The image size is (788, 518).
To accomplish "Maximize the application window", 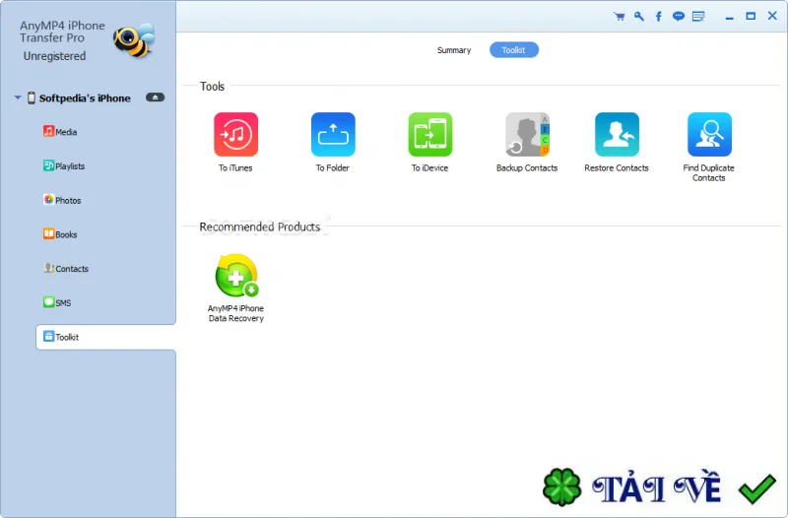I will click(x=751, y=17).
